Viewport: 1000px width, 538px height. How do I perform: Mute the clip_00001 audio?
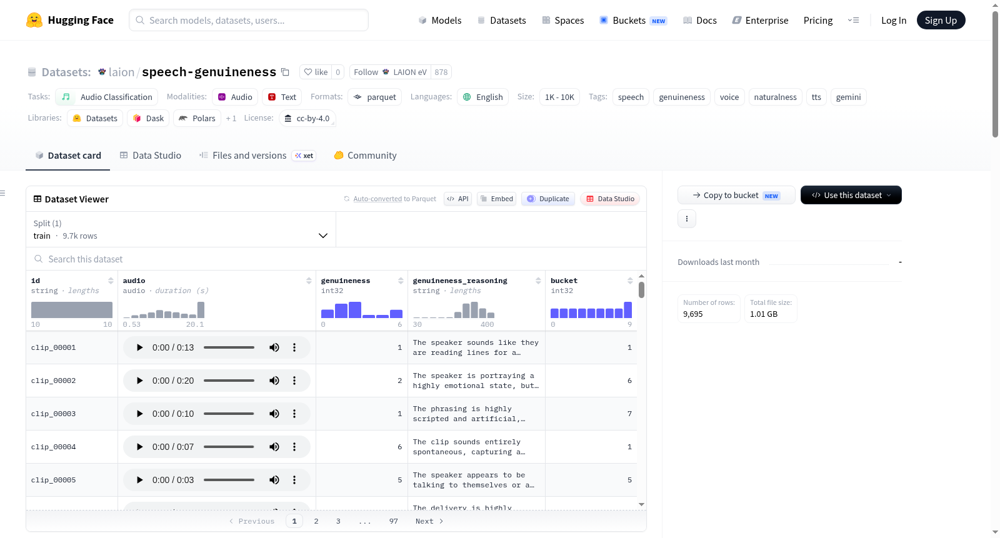click(274, 347)
